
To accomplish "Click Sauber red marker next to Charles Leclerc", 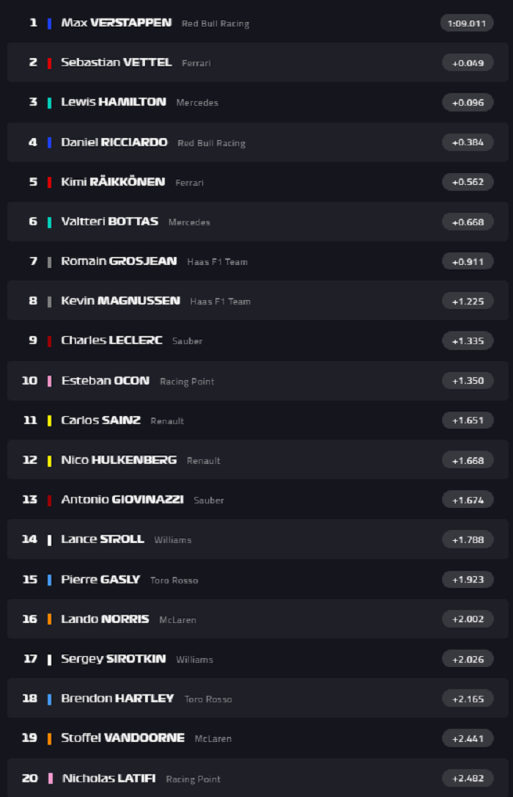I will [50, 341].
